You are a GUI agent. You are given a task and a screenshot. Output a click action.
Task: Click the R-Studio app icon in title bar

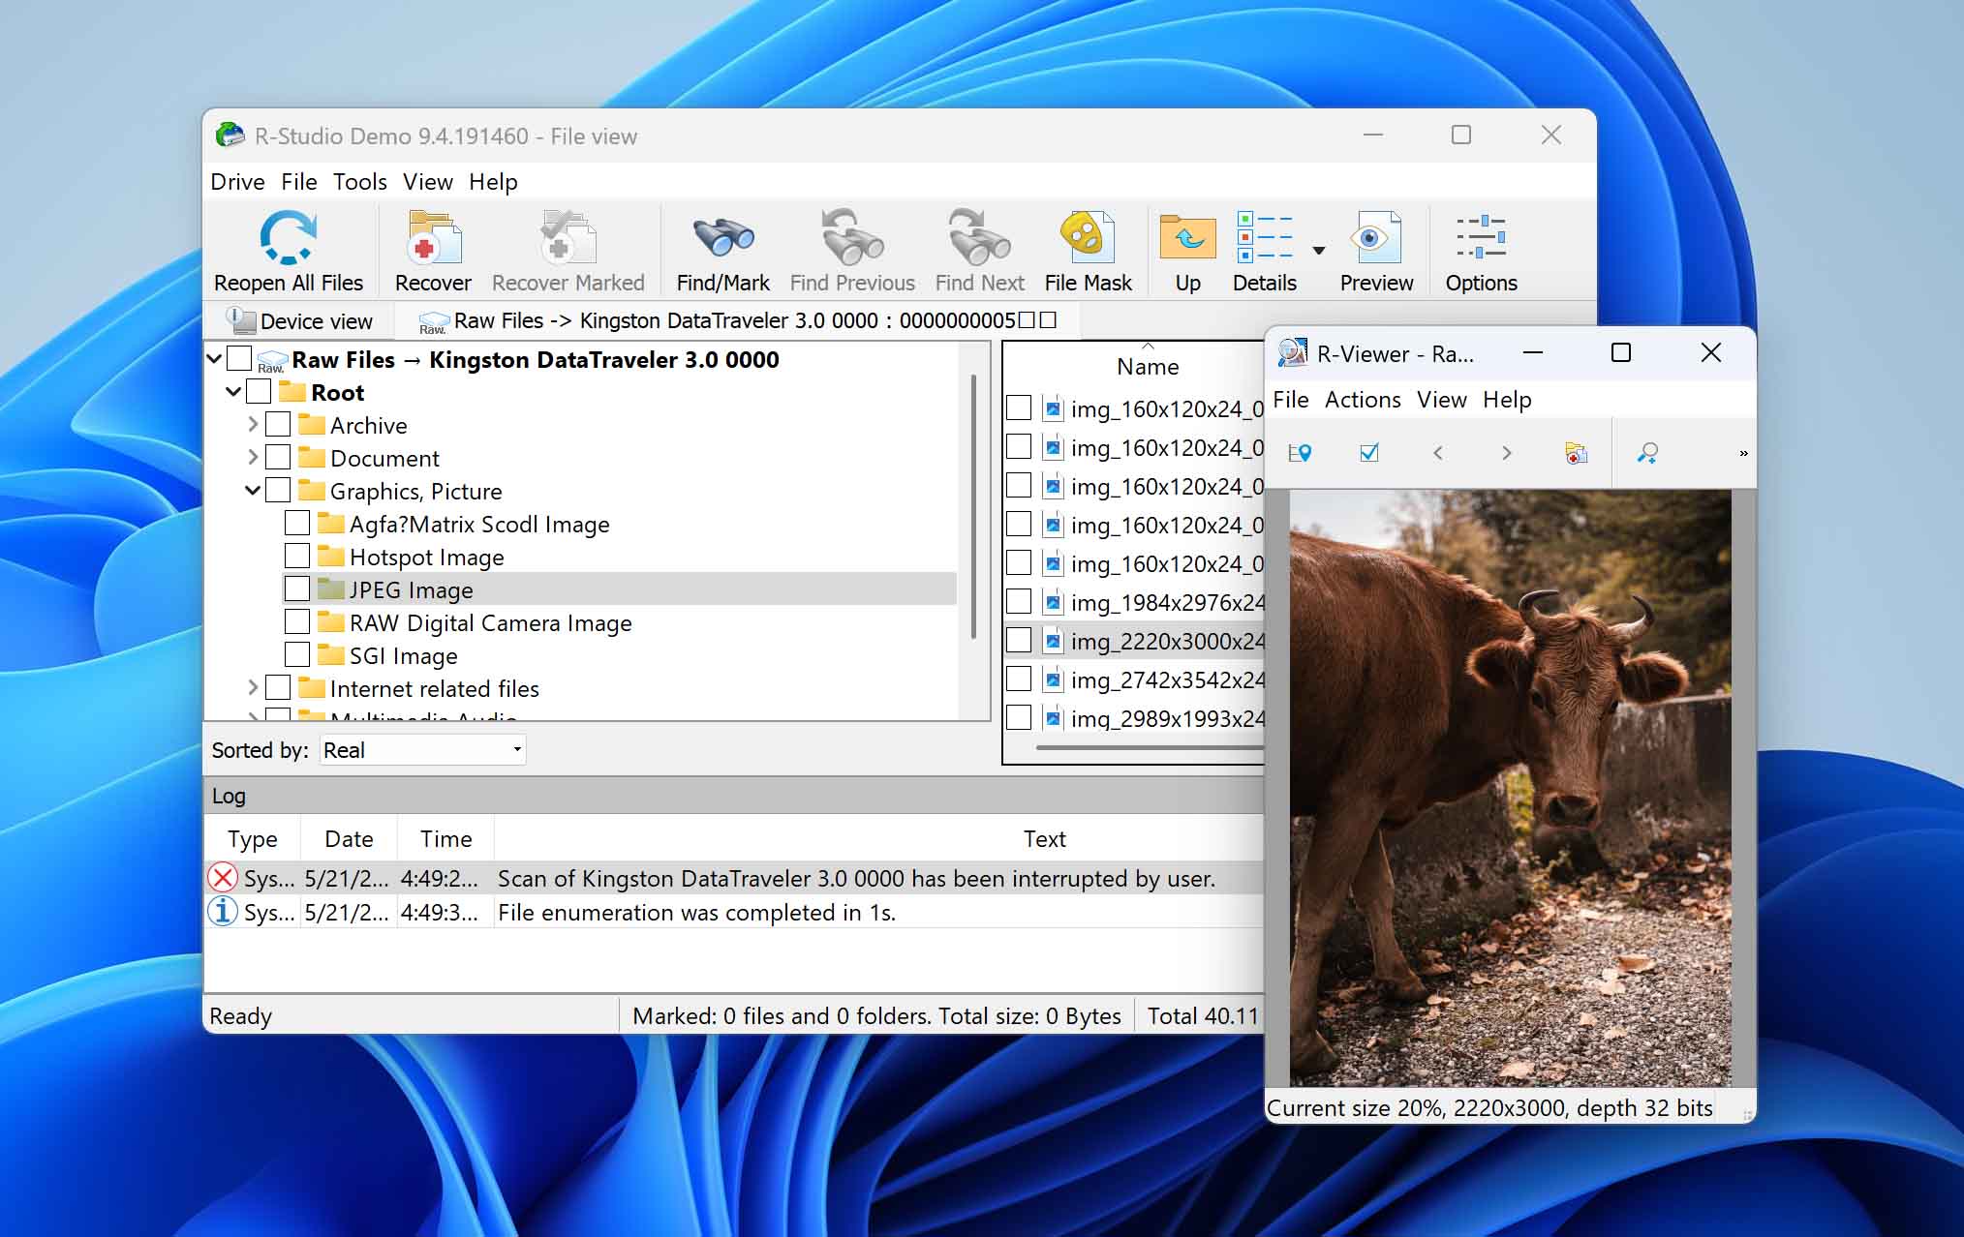[x=230, y=136]
